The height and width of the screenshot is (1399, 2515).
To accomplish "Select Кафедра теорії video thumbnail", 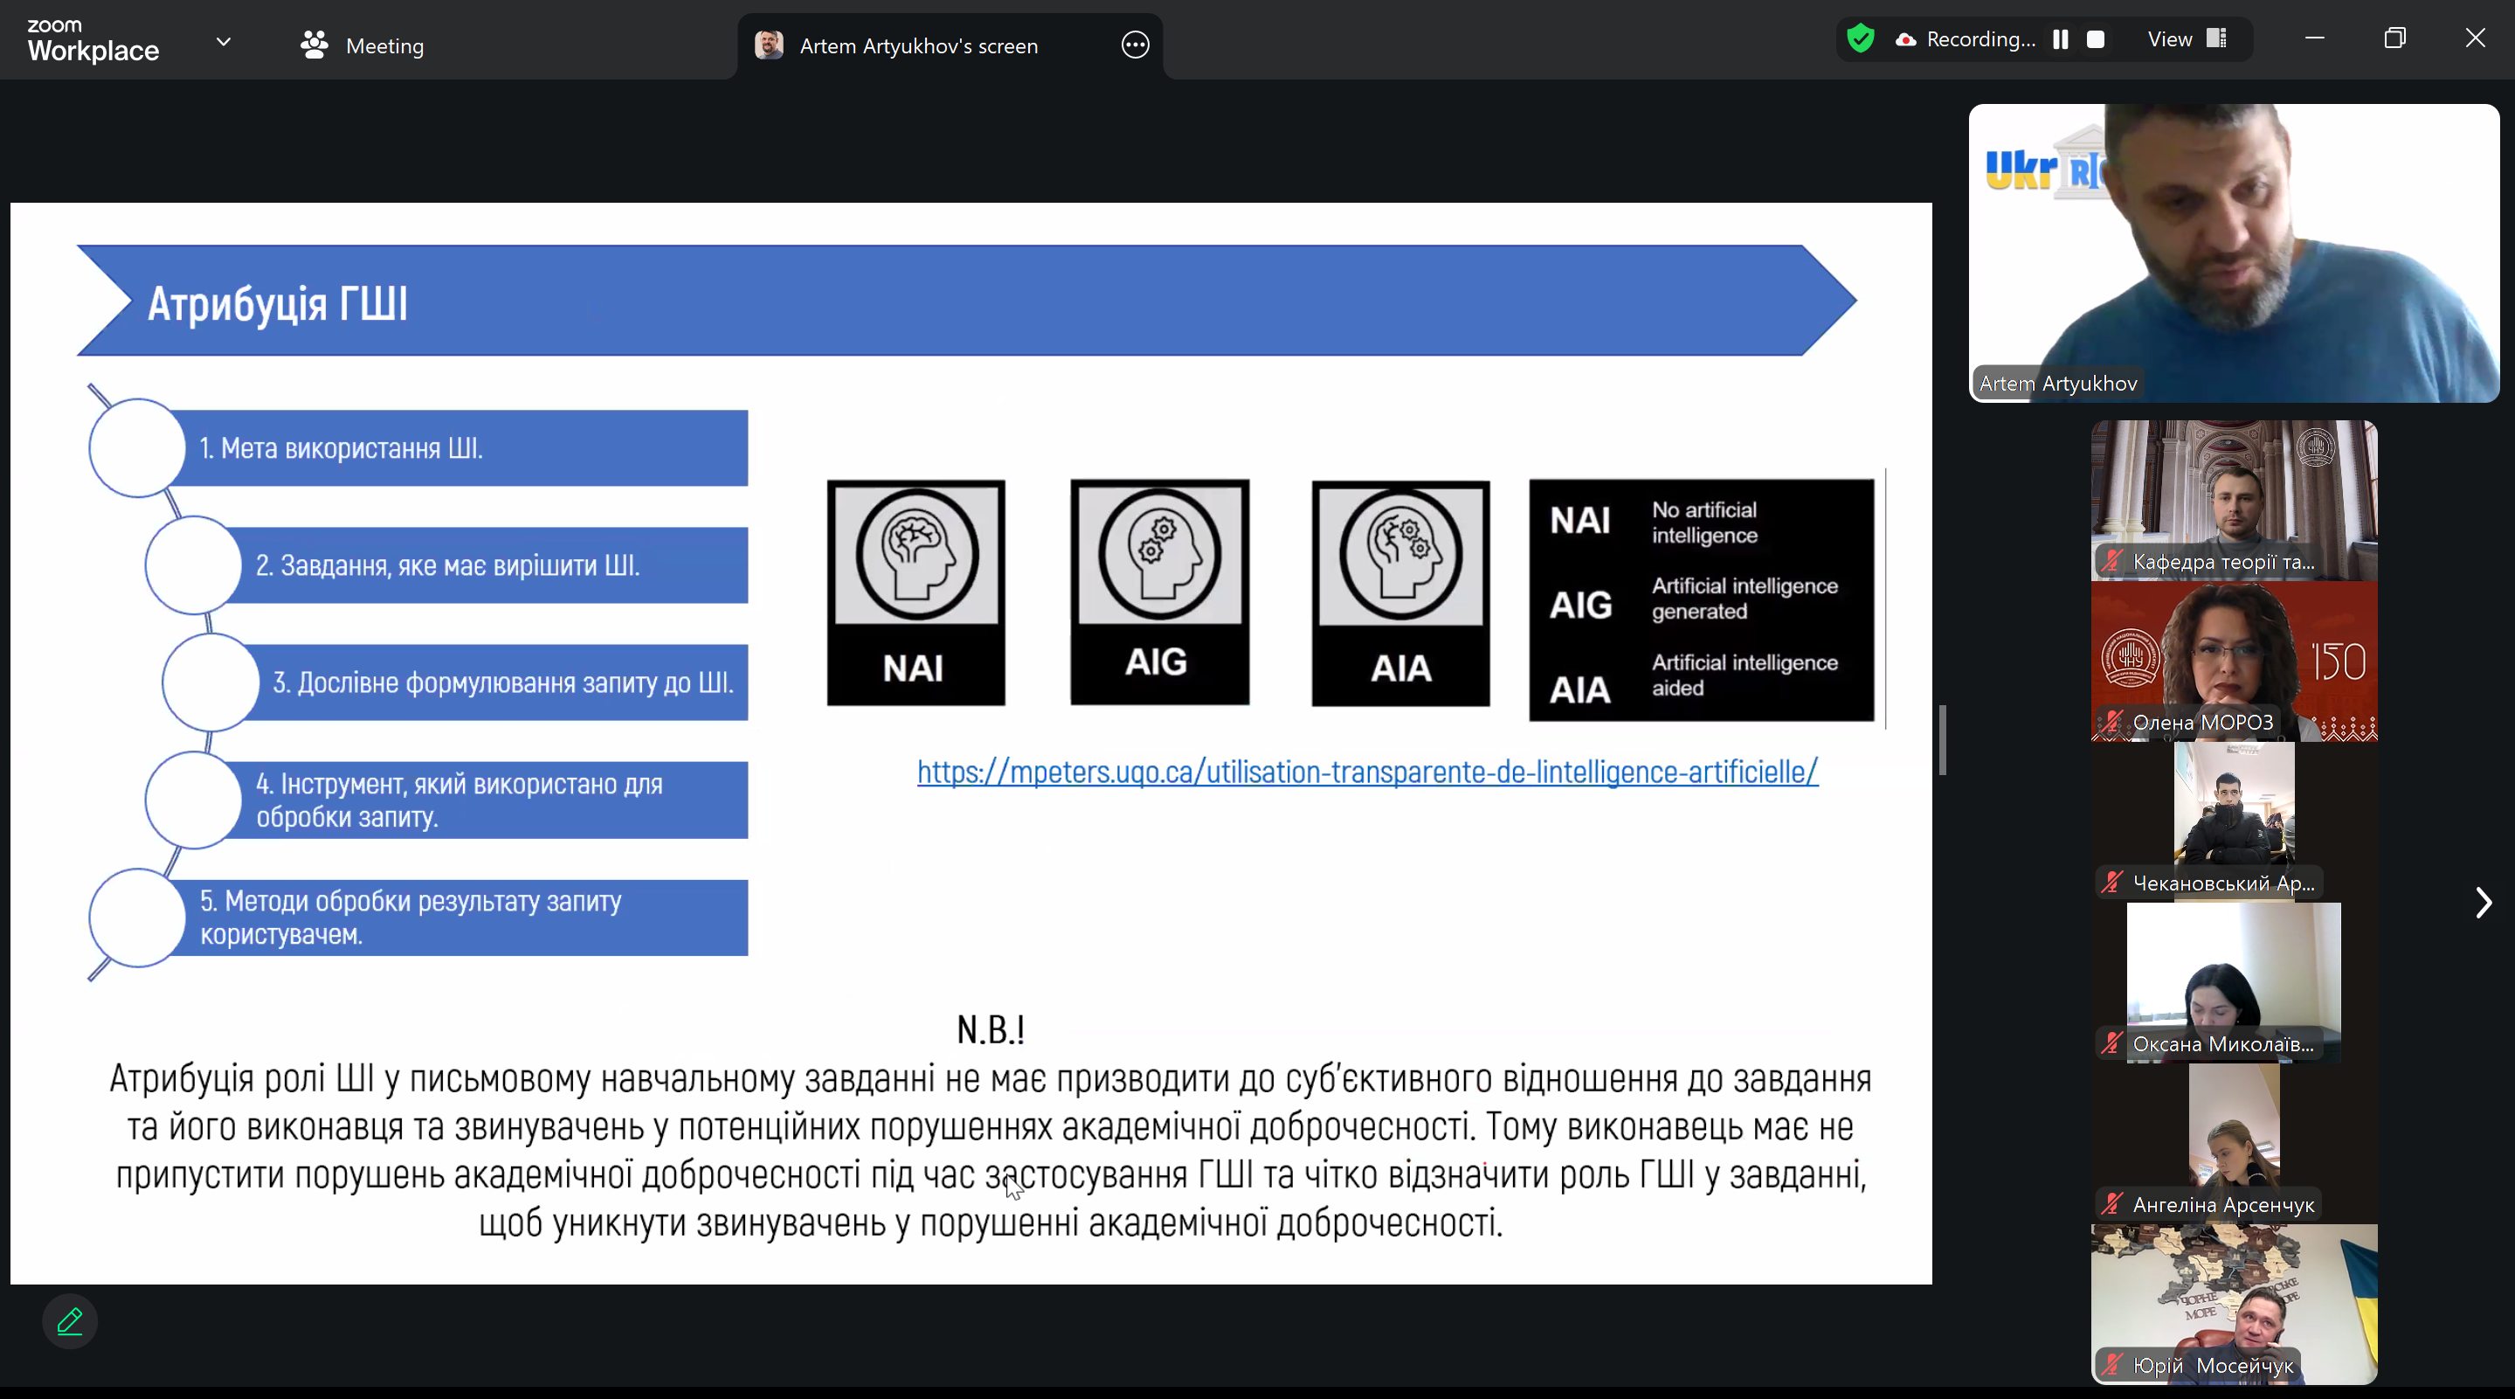I will point(2234,500).
